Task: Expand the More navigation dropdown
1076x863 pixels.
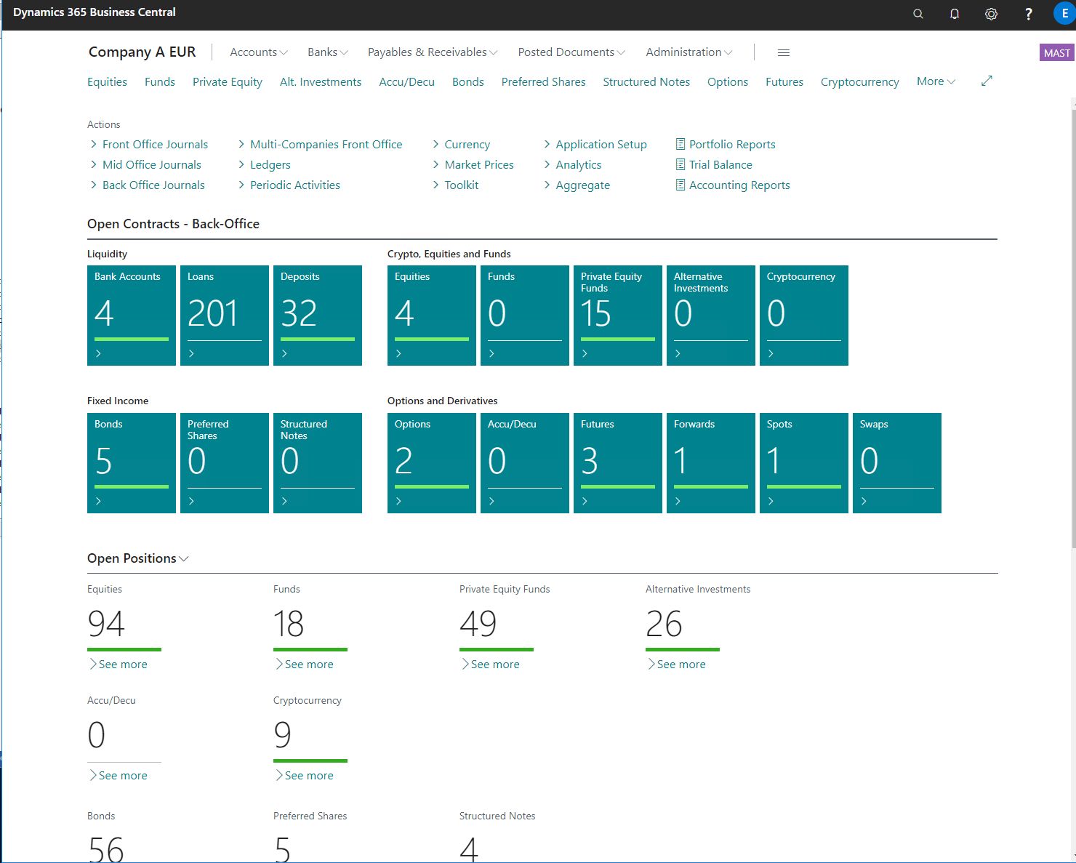Action: [x=936, y=81]
